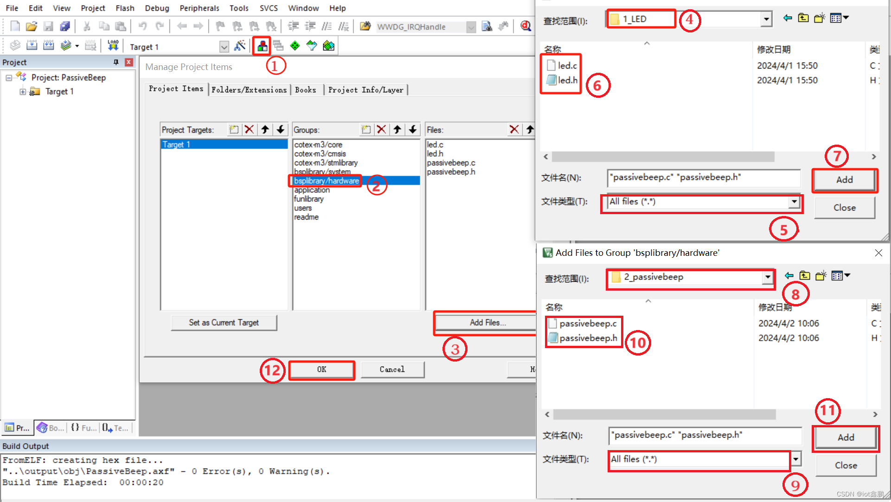891x502 pixels.
Task: Click OK to confirm project changes
Action: [321, 369]
